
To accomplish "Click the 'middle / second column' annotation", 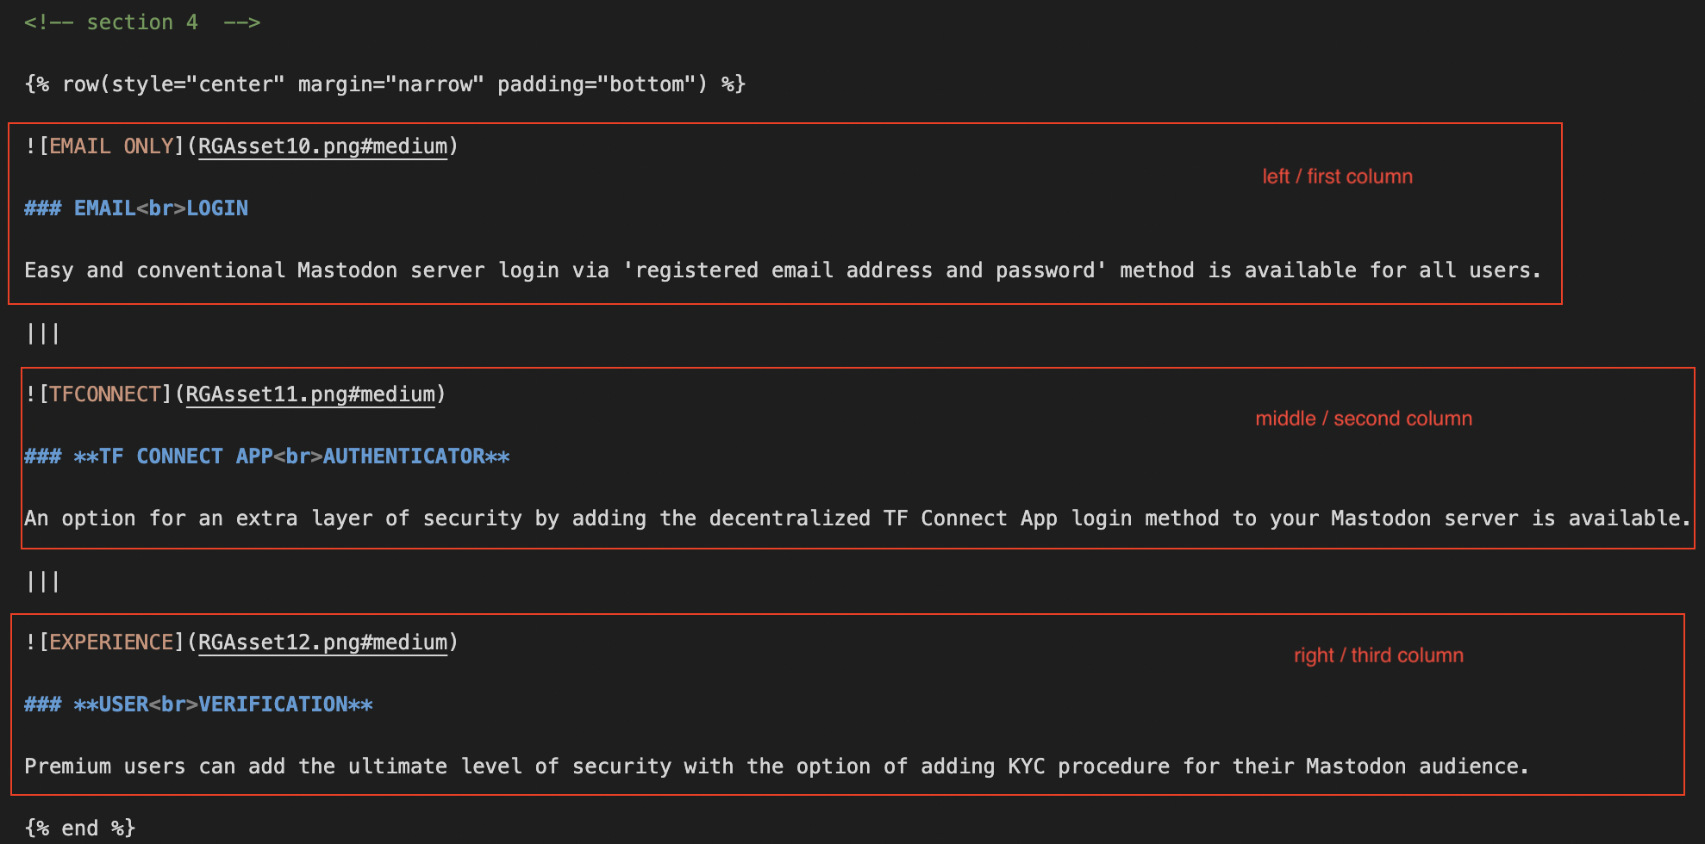I will (x=1363, y=419).
